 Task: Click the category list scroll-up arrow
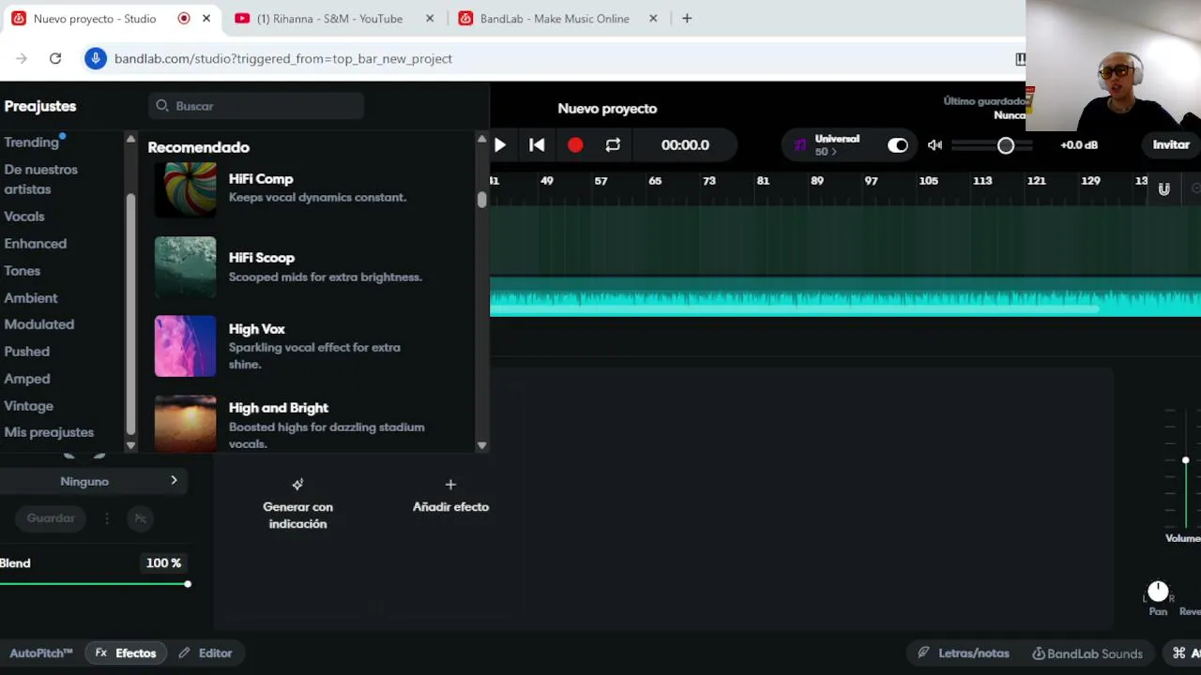tap(130, 140)
